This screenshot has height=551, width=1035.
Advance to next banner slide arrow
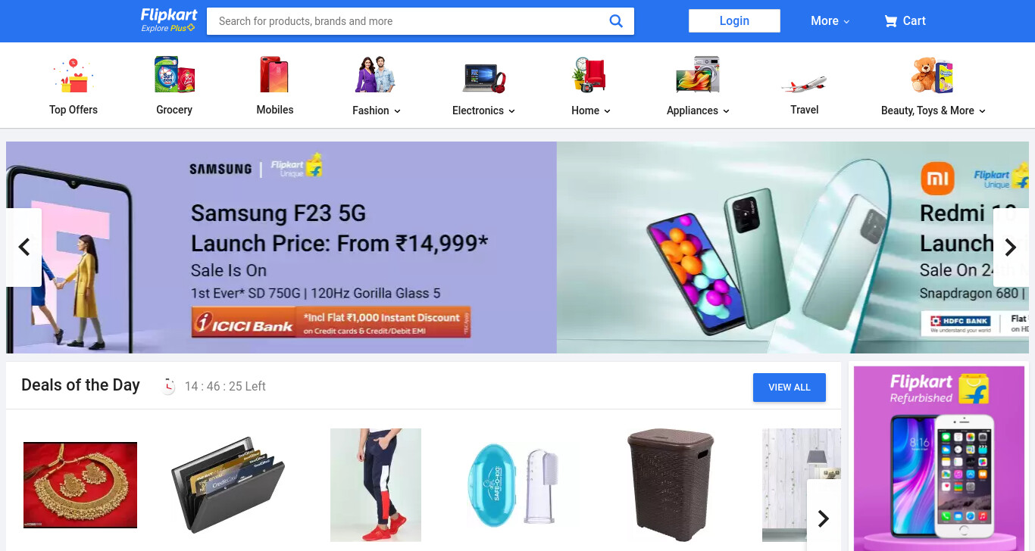1010,247
